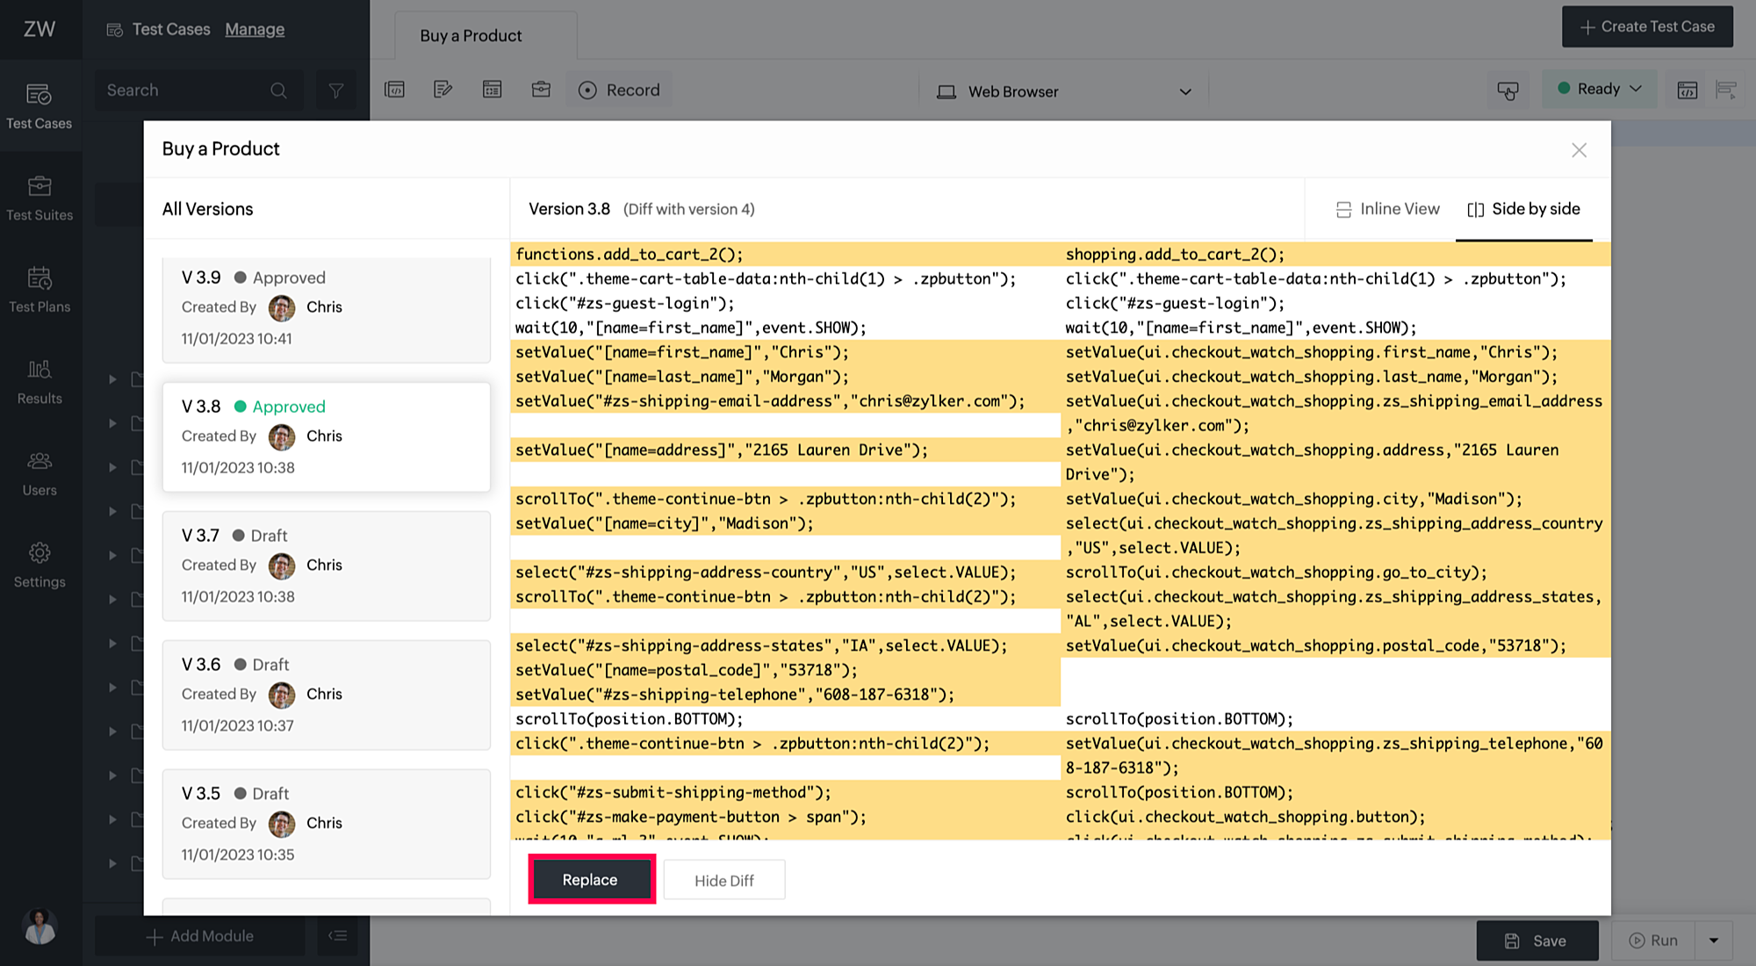Open Test Suites in the left sidebar

[40, 198]
